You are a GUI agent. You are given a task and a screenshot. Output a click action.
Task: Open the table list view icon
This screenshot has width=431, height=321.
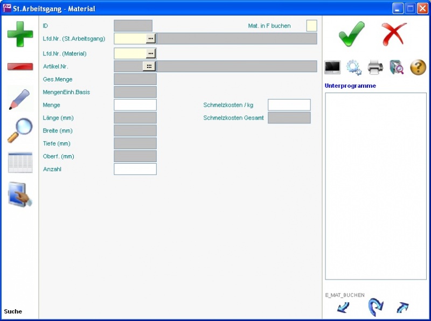20,162
